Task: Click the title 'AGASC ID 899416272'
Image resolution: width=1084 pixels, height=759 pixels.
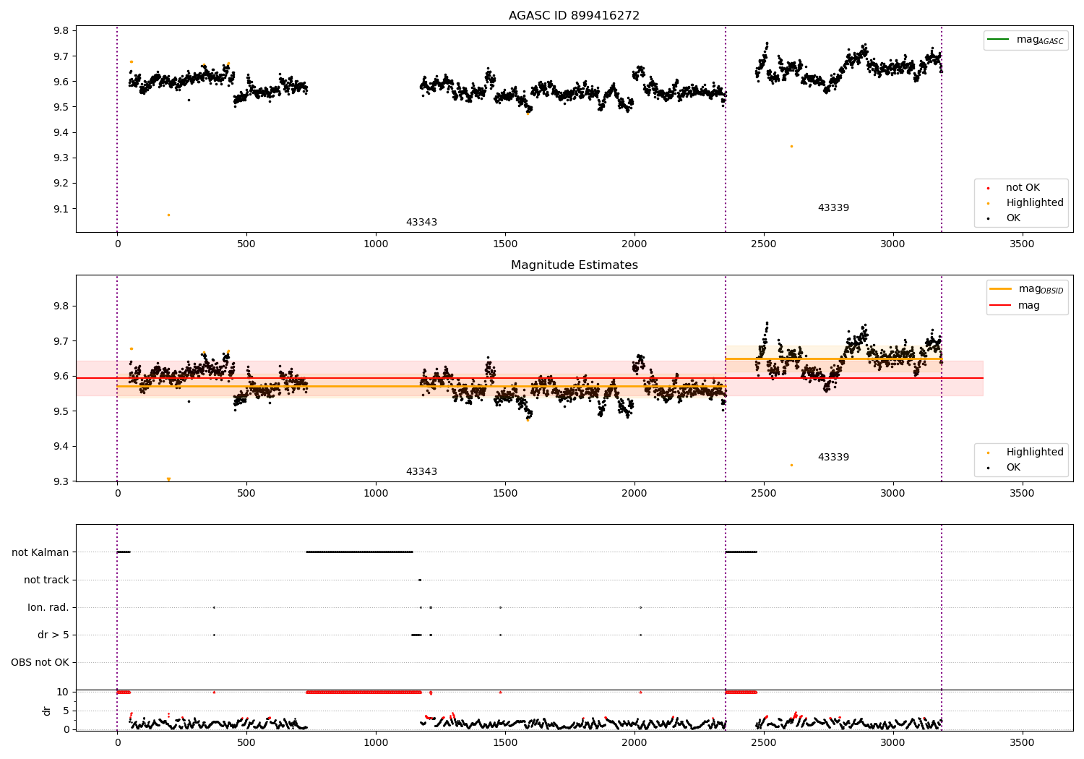Action: 574,16
